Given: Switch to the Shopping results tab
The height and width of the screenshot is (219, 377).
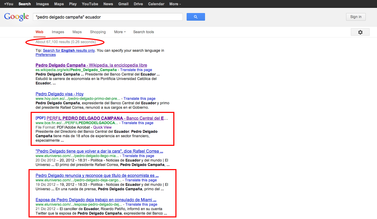Looking at the screenshot, I should [98, 32].
